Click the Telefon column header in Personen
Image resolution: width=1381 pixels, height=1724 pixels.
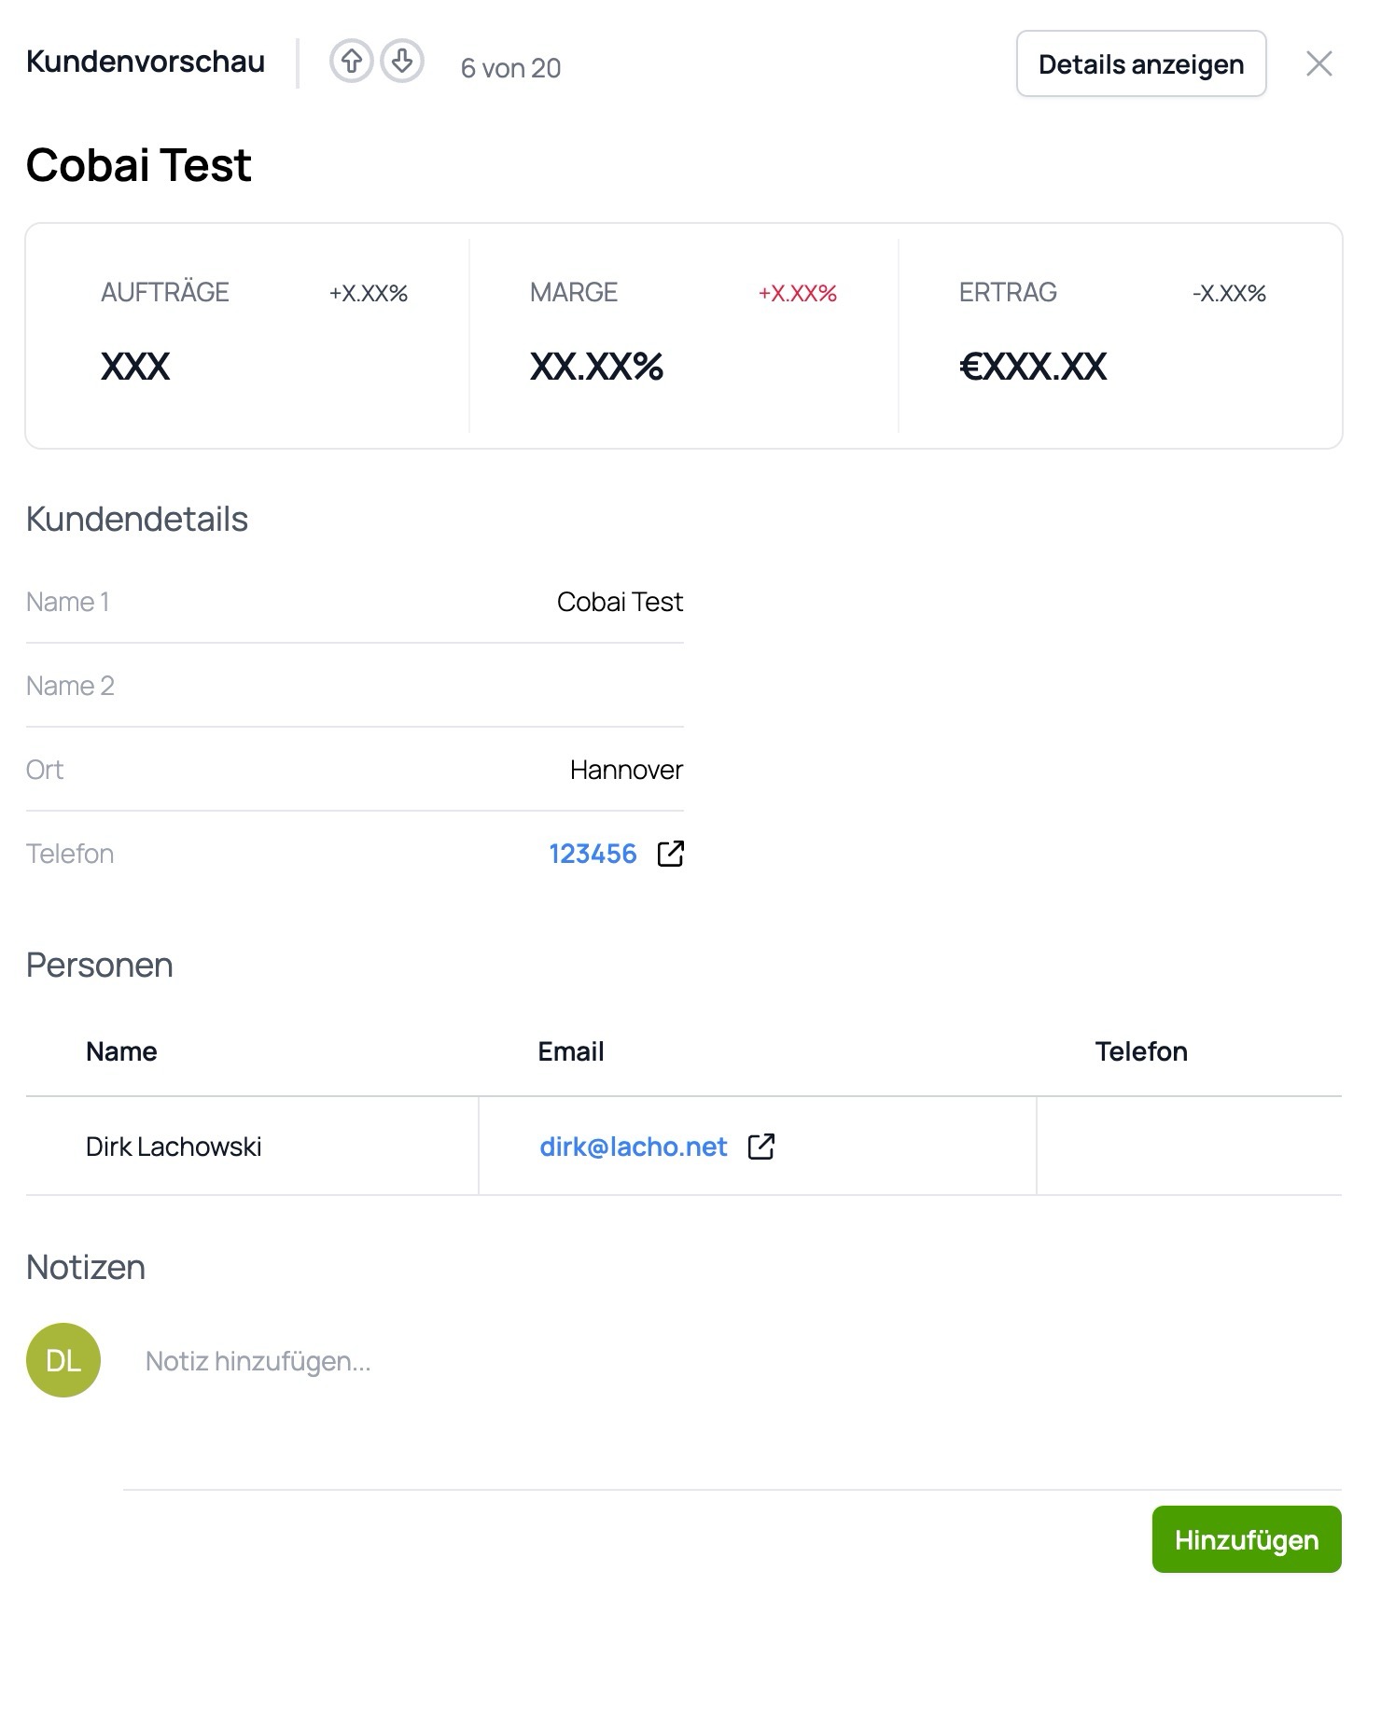1140,1051
